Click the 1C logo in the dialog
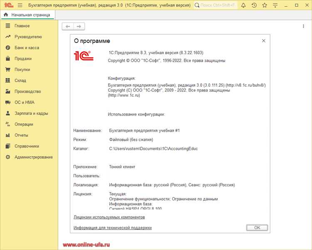312x250 pixels. (84, 55)
